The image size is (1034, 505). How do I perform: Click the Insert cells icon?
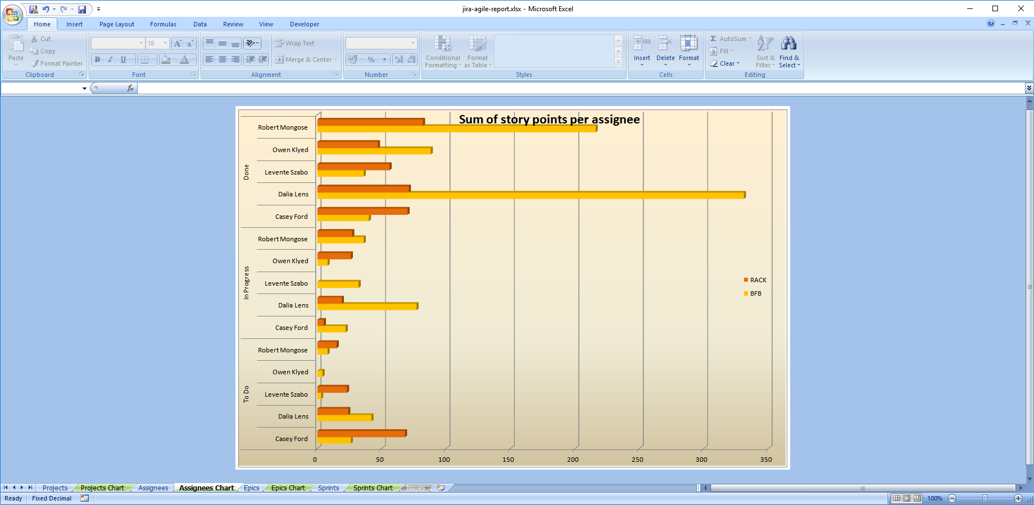(642, 44)
